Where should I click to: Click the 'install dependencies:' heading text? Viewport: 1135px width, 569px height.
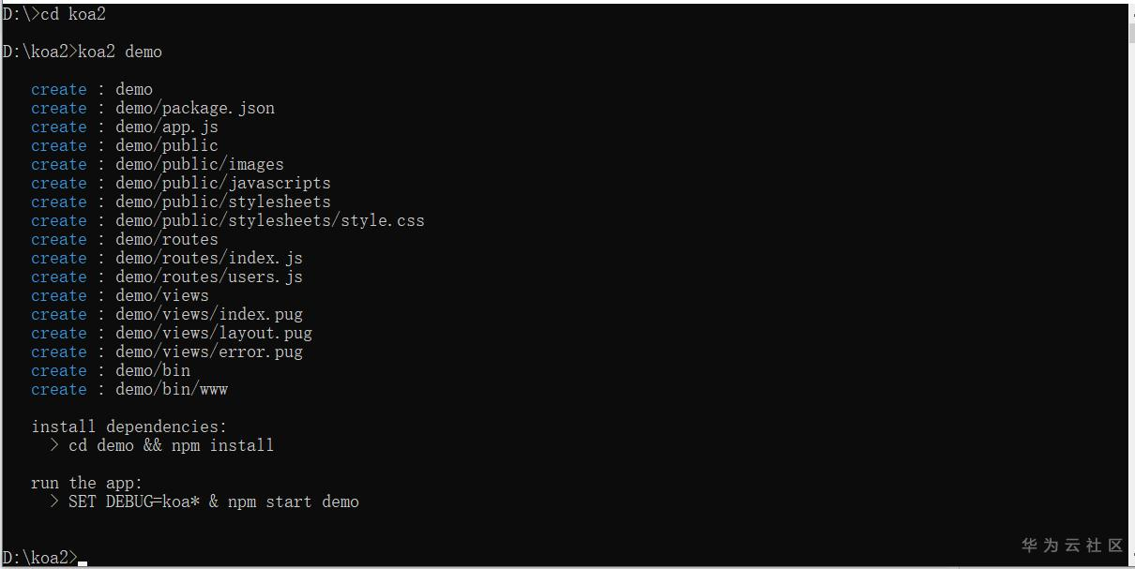point(129,427)
